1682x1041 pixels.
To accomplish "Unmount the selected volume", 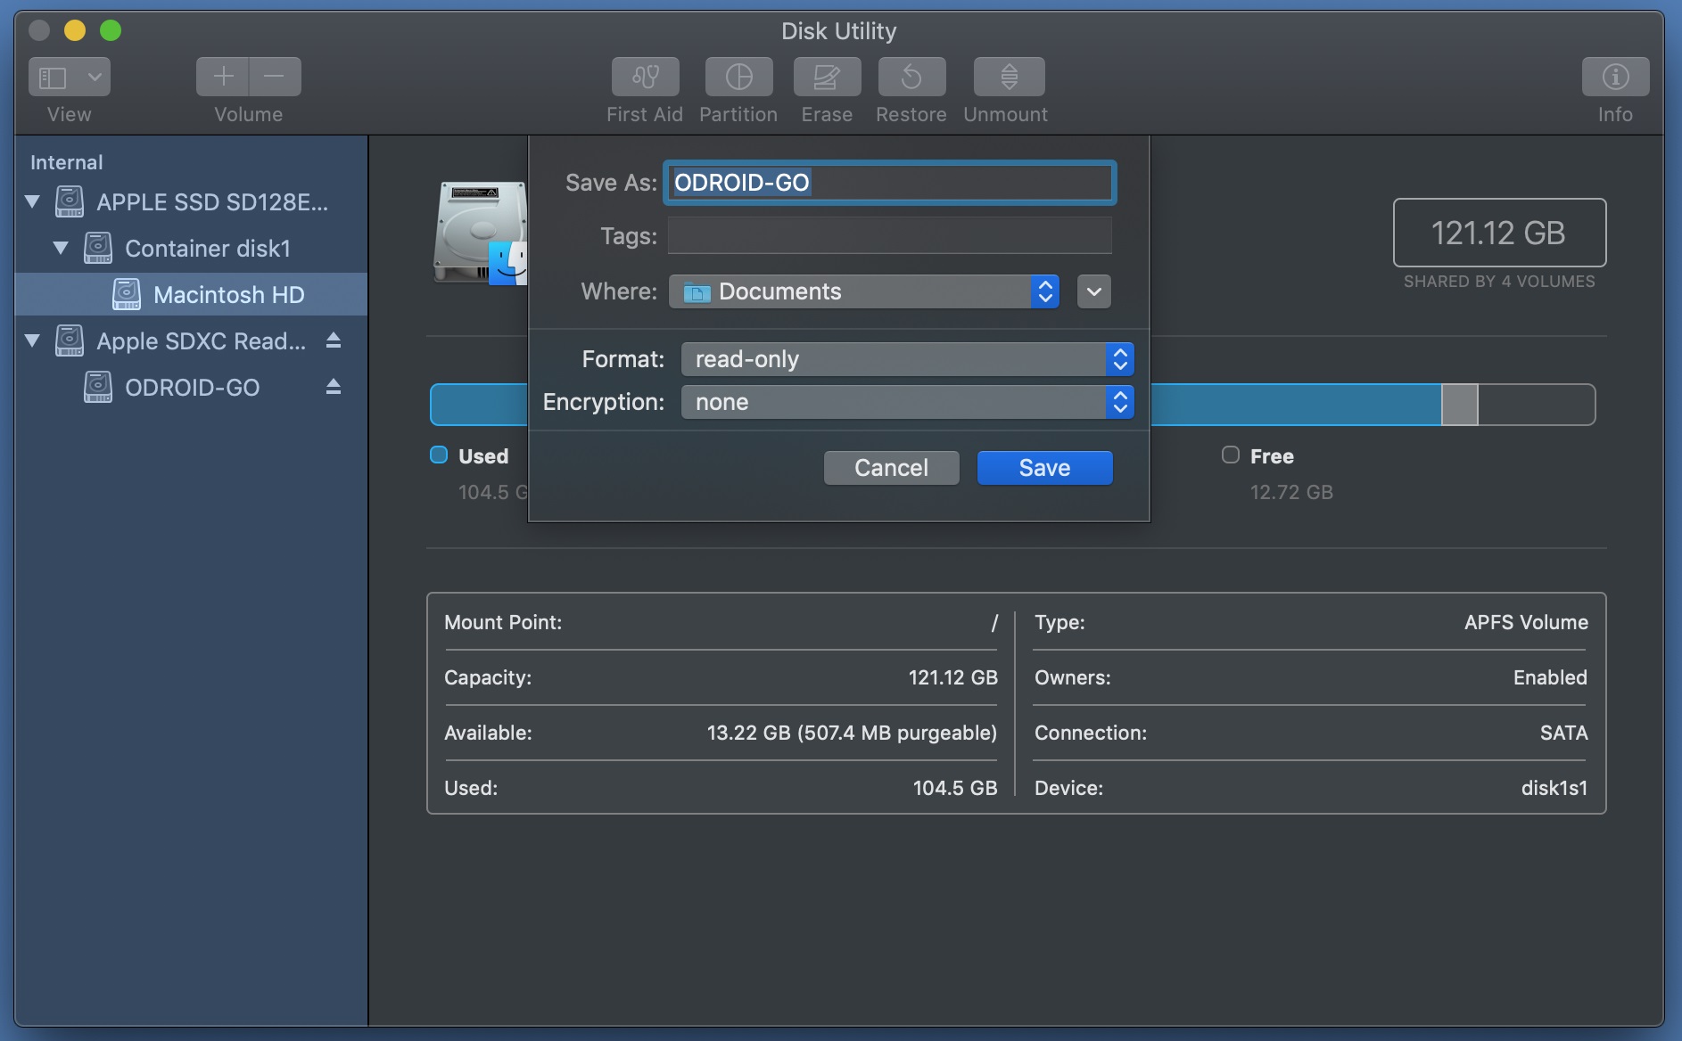I will [1009, 78].
